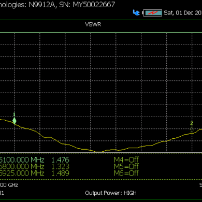Image resolution: width=202 pixels, height=202 pixels.
Task: Click the number 2 label above marker
Action: 192,123
